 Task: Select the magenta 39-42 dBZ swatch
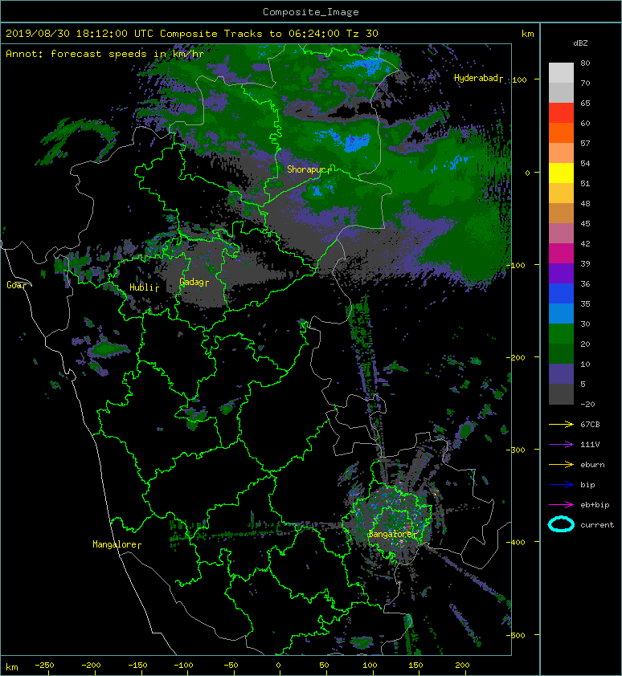point(561,254)
